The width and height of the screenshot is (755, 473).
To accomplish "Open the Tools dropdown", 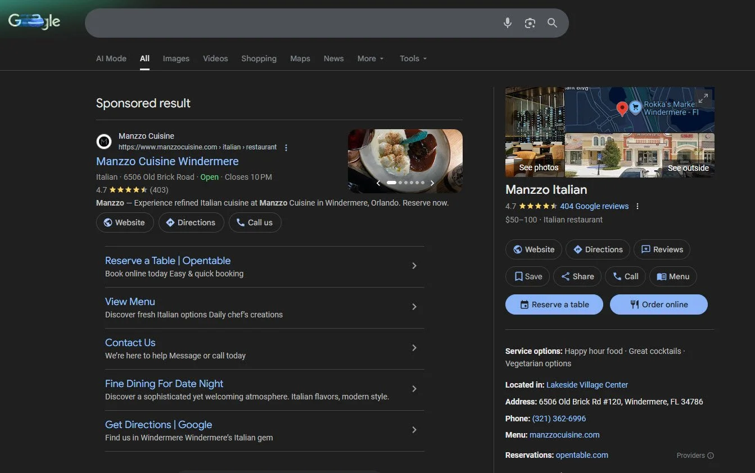I will pyautogui.click(x=413, y=58).
